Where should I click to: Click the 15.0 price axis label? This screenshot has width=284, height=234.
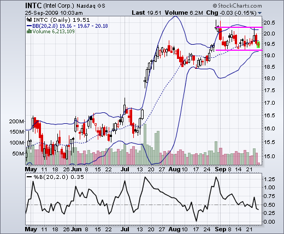coord(269,156)
